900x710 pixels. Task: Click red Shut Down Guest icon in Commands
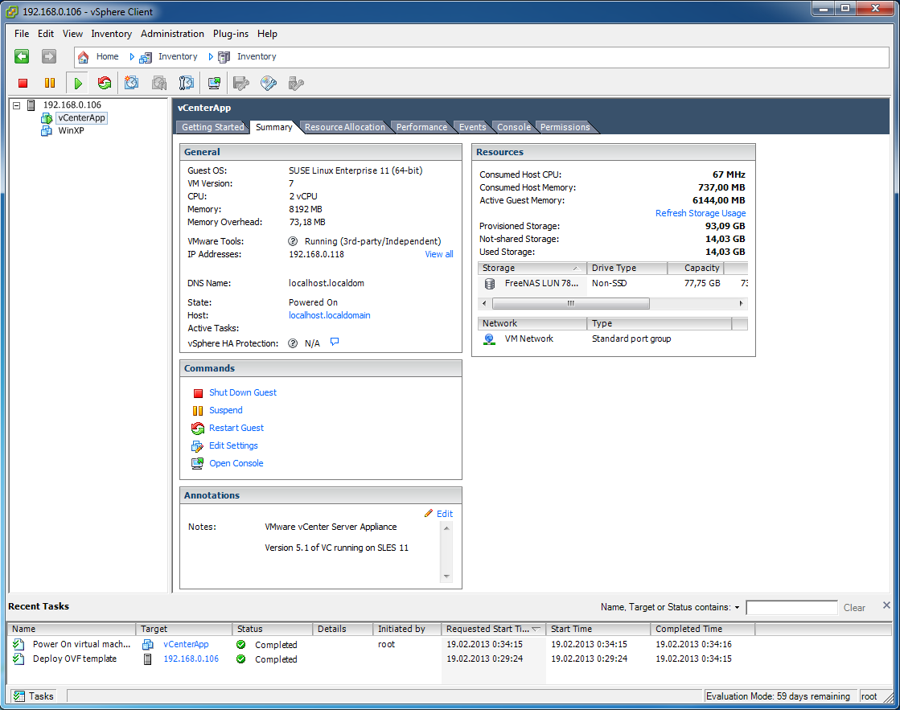[198, 393]
